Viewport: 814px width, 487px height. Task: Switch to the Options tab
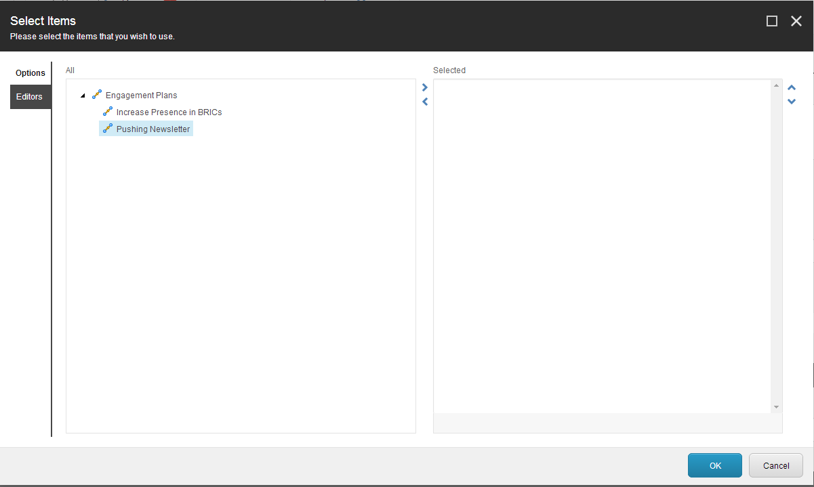point(30,72)
